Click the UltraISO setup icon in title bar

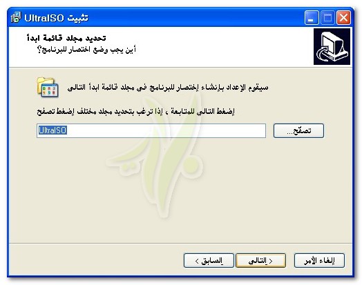(x=16, y=17)
